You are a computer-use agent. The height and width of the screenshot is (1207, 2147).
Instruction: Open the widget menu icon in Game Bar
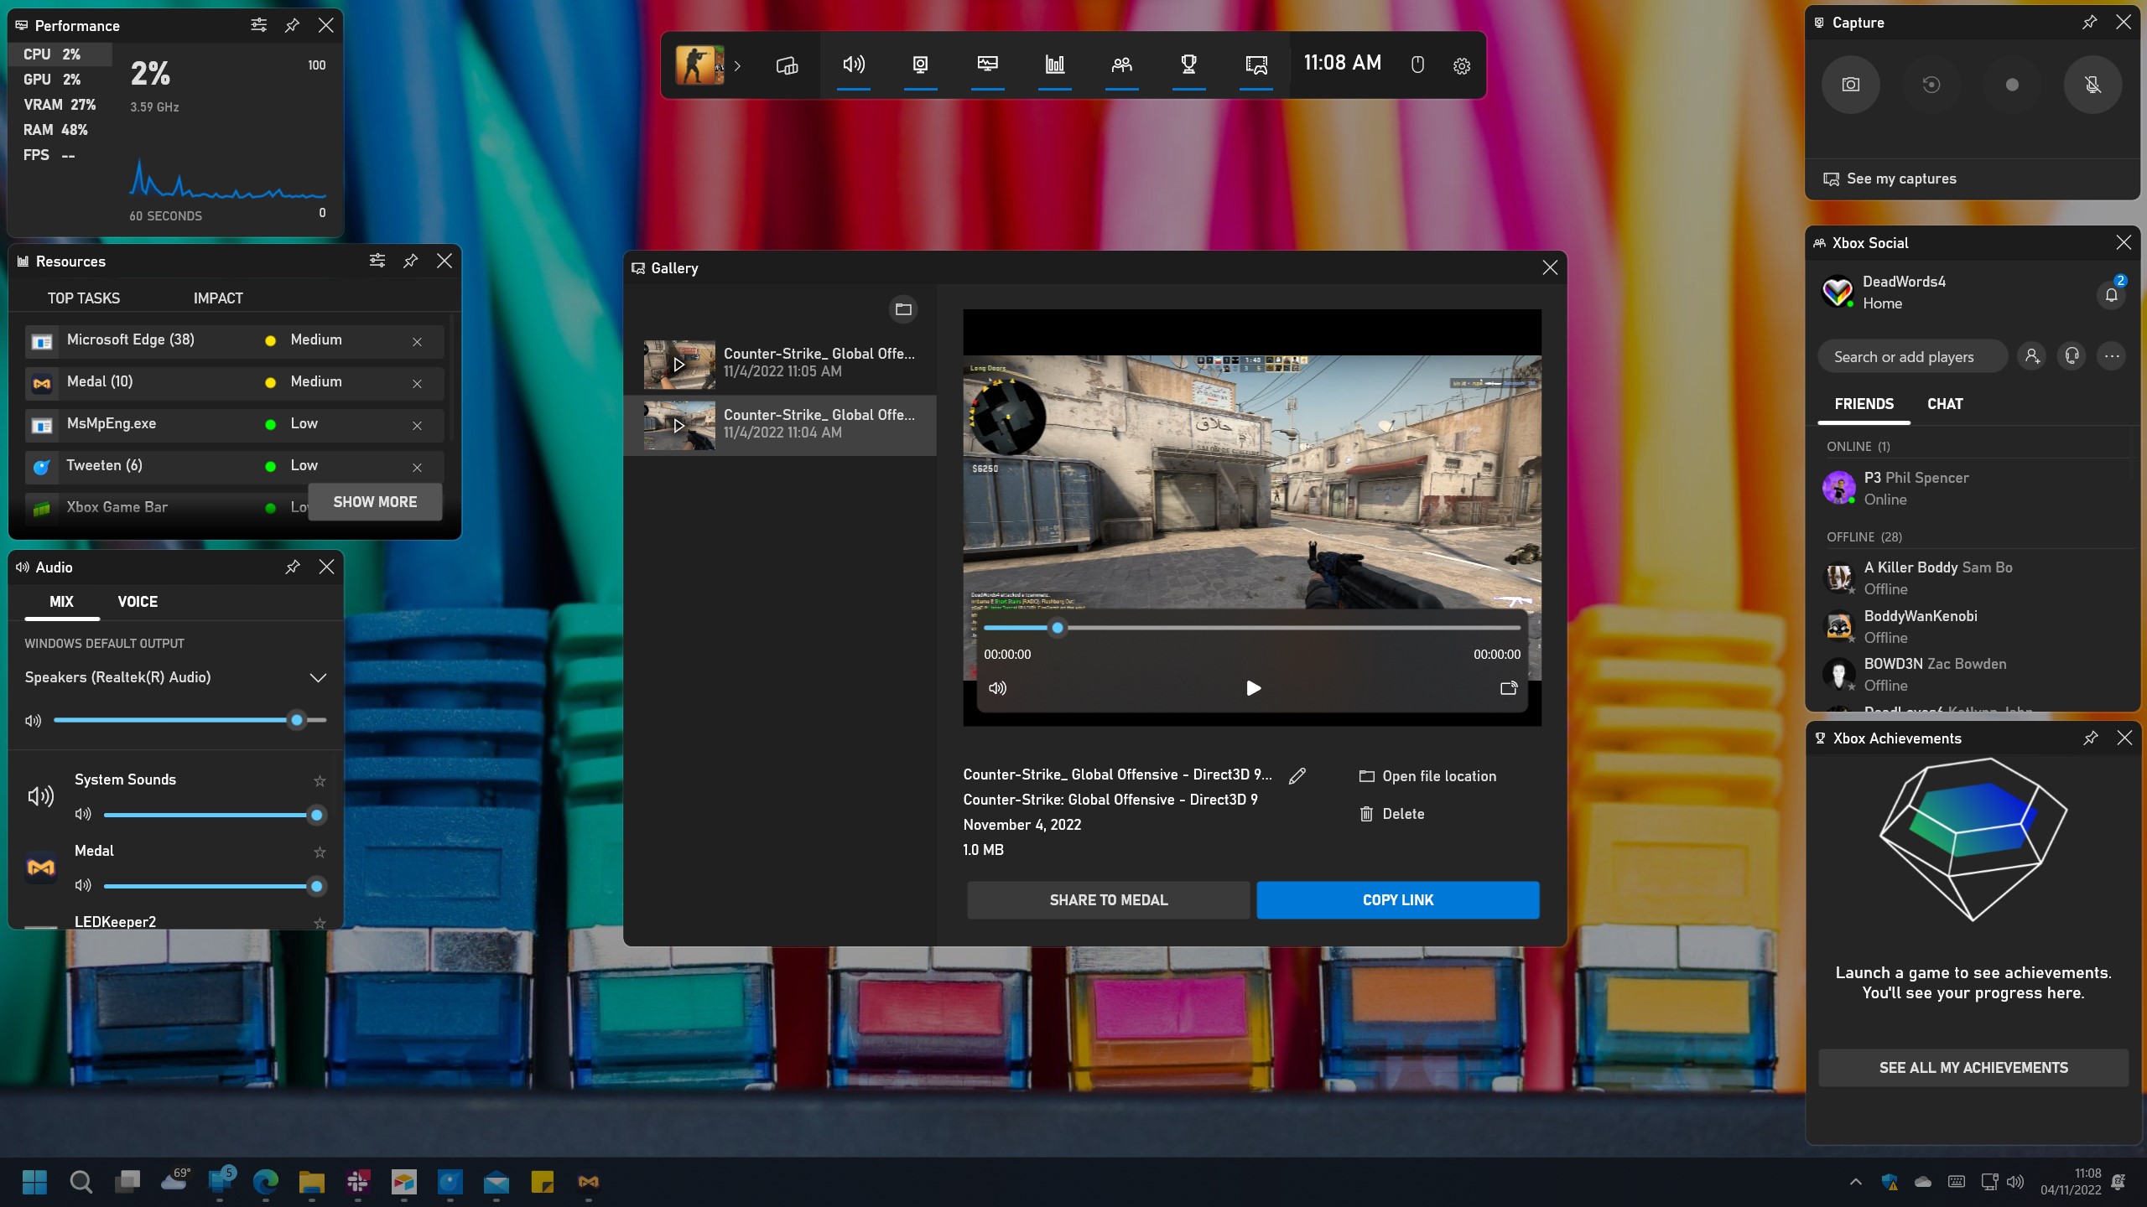tap(787, 65)
